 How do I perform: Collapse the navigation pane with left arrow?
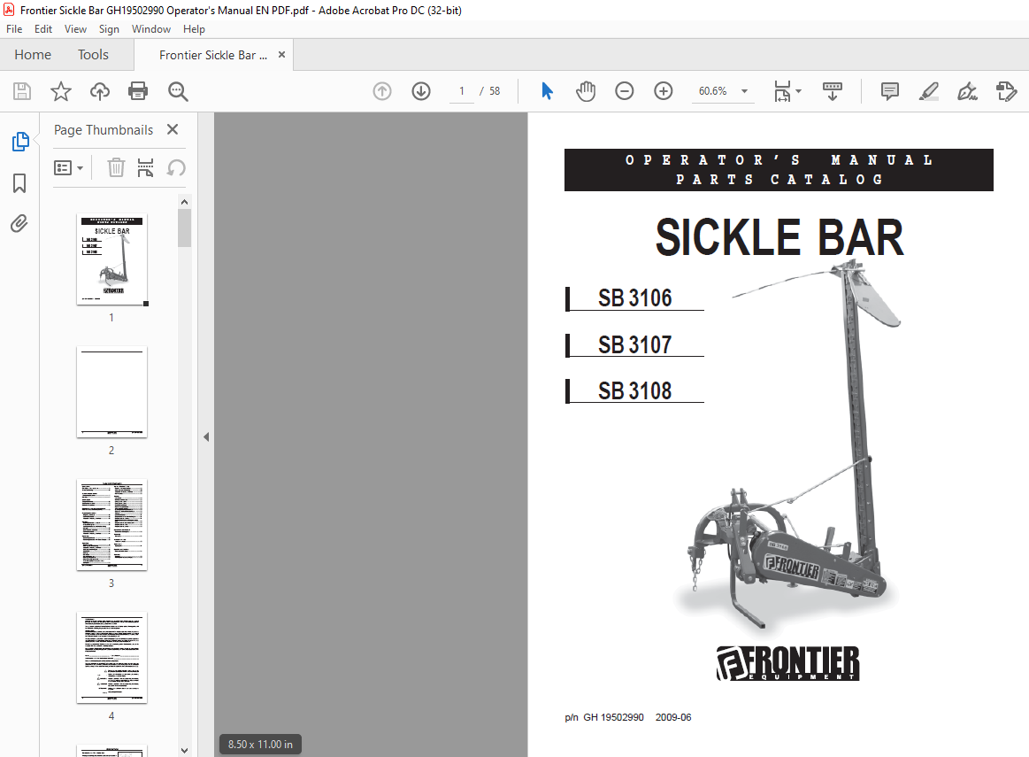point(206,436)
